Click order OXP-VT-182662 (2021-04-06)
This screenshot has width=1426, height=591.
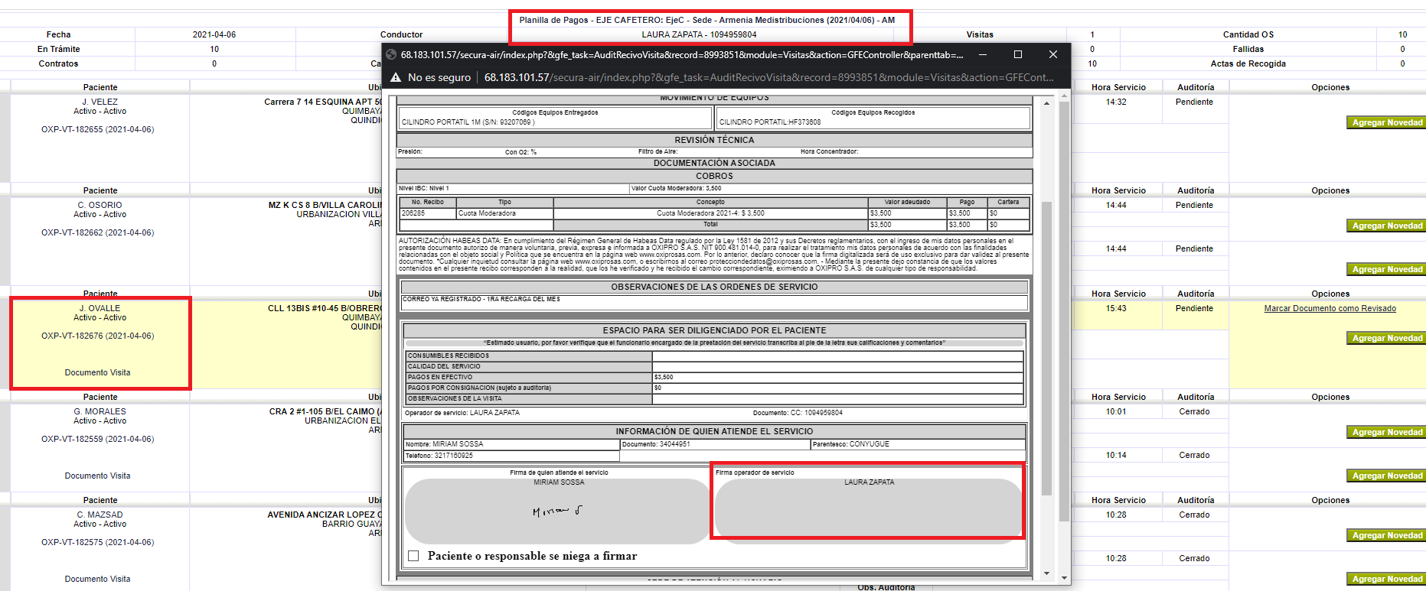click(x=98, y=233)
